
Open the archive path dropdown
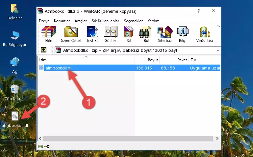point(218,50)
